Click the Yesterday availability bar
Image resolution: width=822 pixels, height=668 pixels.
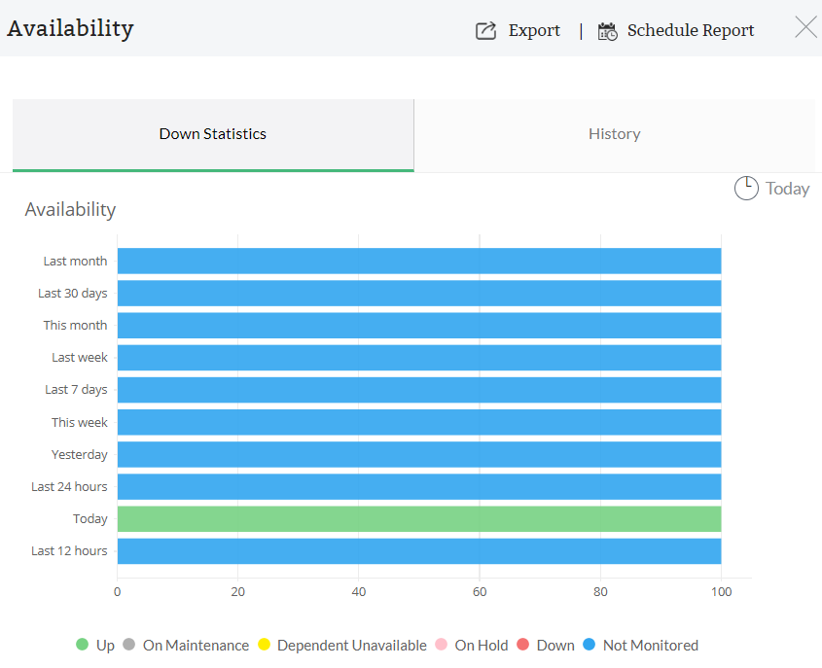[418, 454]
